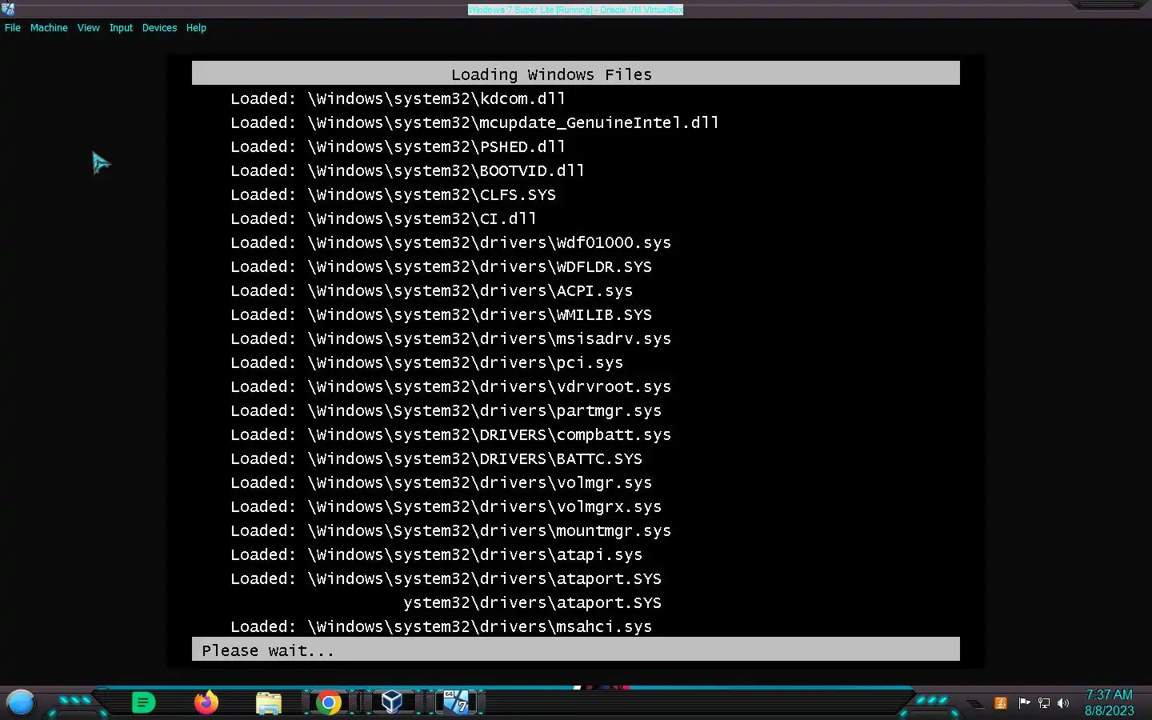Click the msisadrv.sys line
1152x720 pixels.
coord(450,338)
